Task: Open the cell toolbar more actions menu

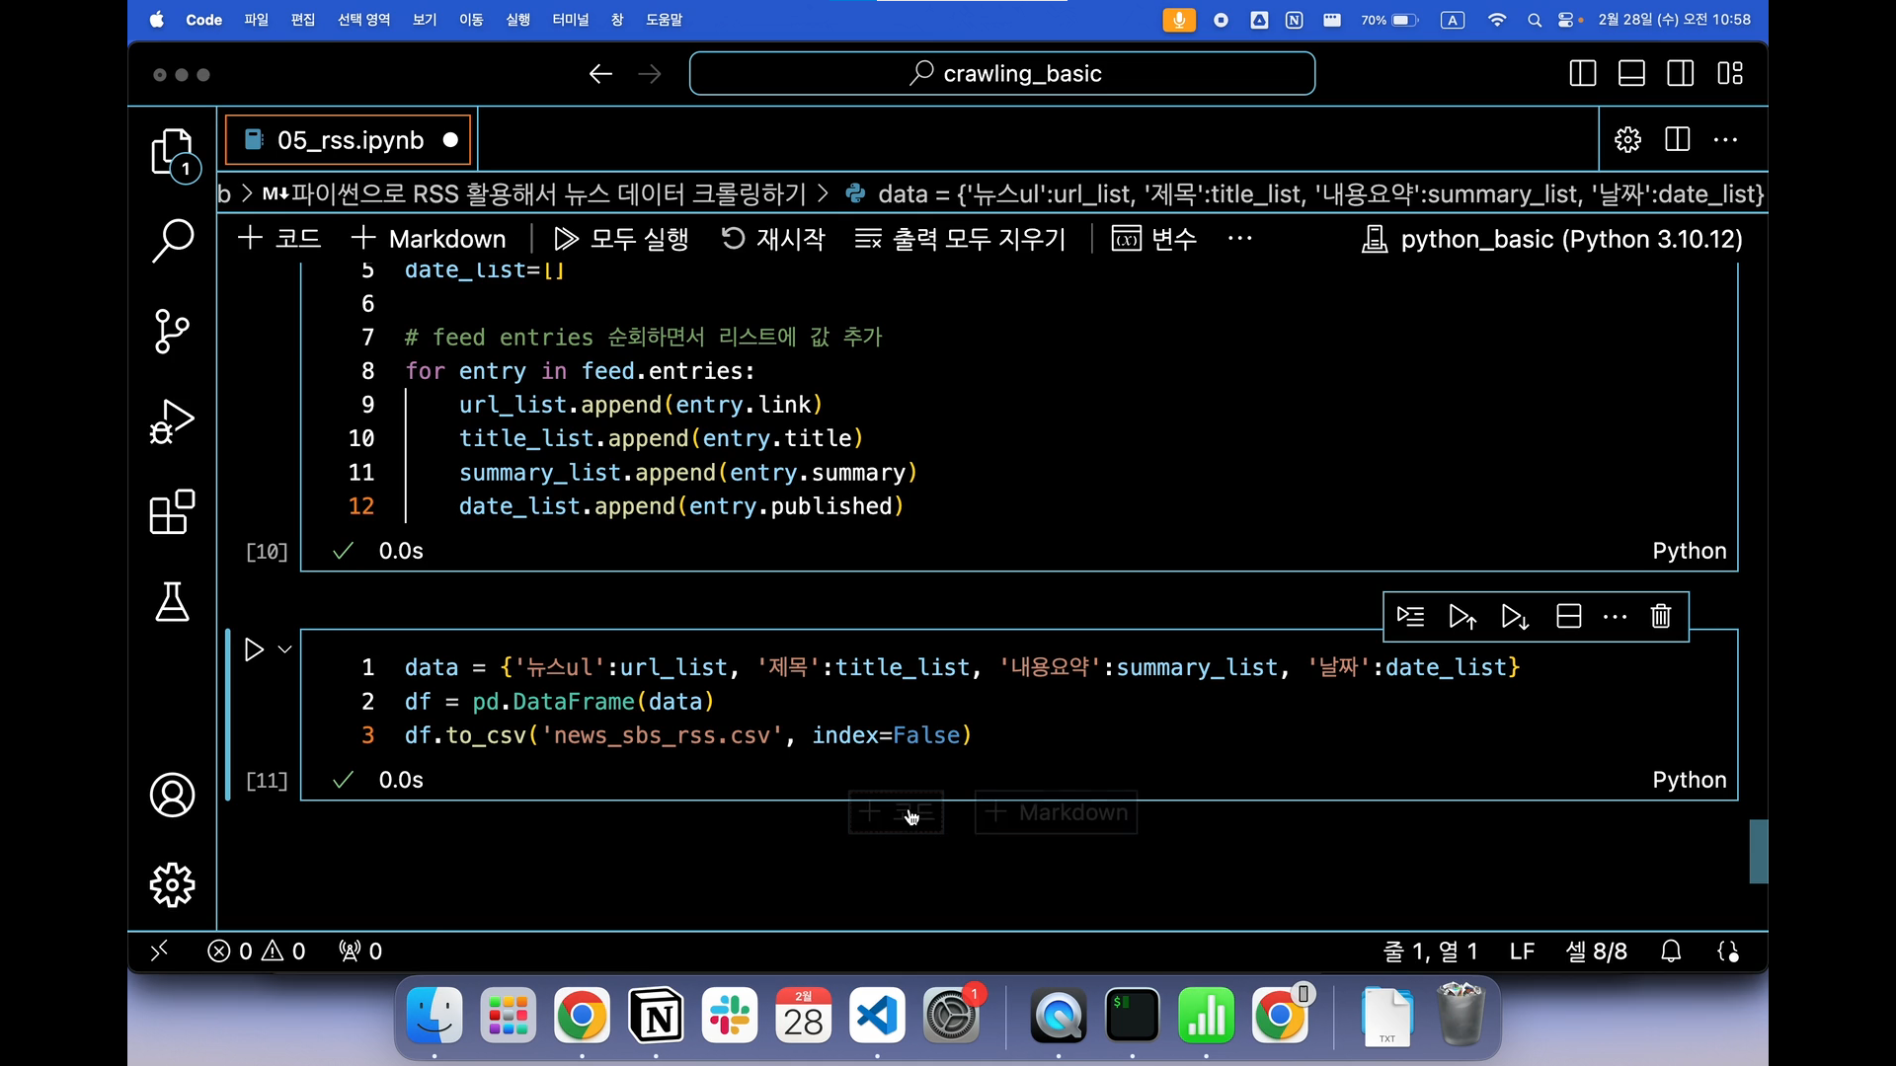Action: tap(1615, 617)
